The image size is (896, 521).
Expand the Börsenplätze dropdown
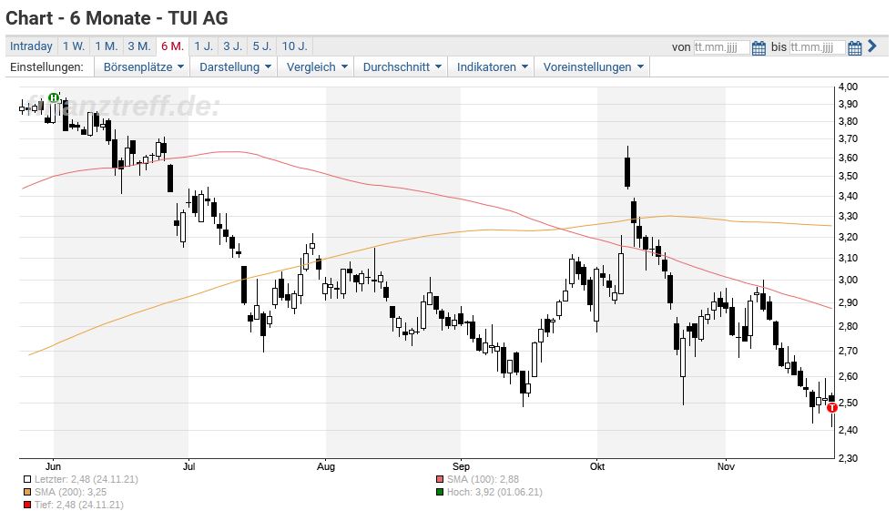(x=144, y=66)
